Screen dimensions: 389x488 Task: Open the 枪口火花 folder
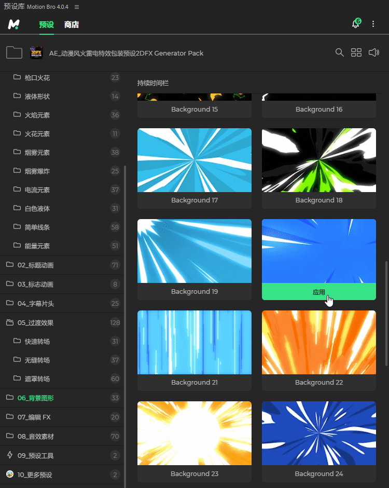click(62, 77)
